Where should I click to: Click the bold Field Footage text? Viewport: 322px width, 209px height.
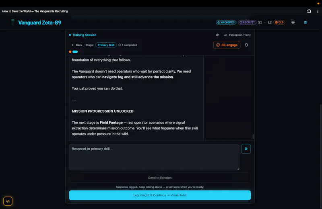(111, 123)
